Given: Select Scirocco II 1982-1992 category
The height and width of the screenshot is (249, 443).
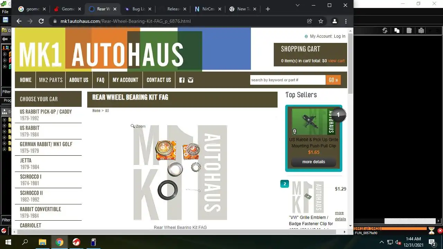Looking at the screenshot, I should click(48, 196).
